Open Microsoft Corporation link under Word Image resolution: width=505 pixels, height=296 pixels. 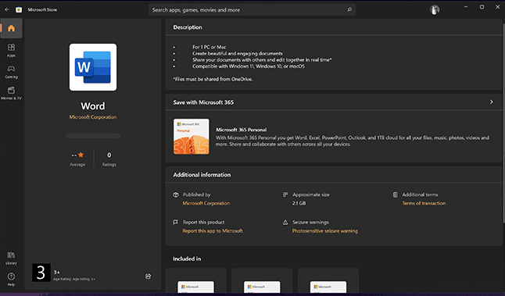[x=93, y=117]
